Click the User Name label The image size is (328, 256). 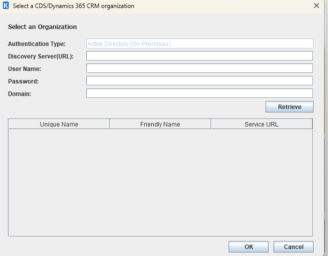coord(24,69)
